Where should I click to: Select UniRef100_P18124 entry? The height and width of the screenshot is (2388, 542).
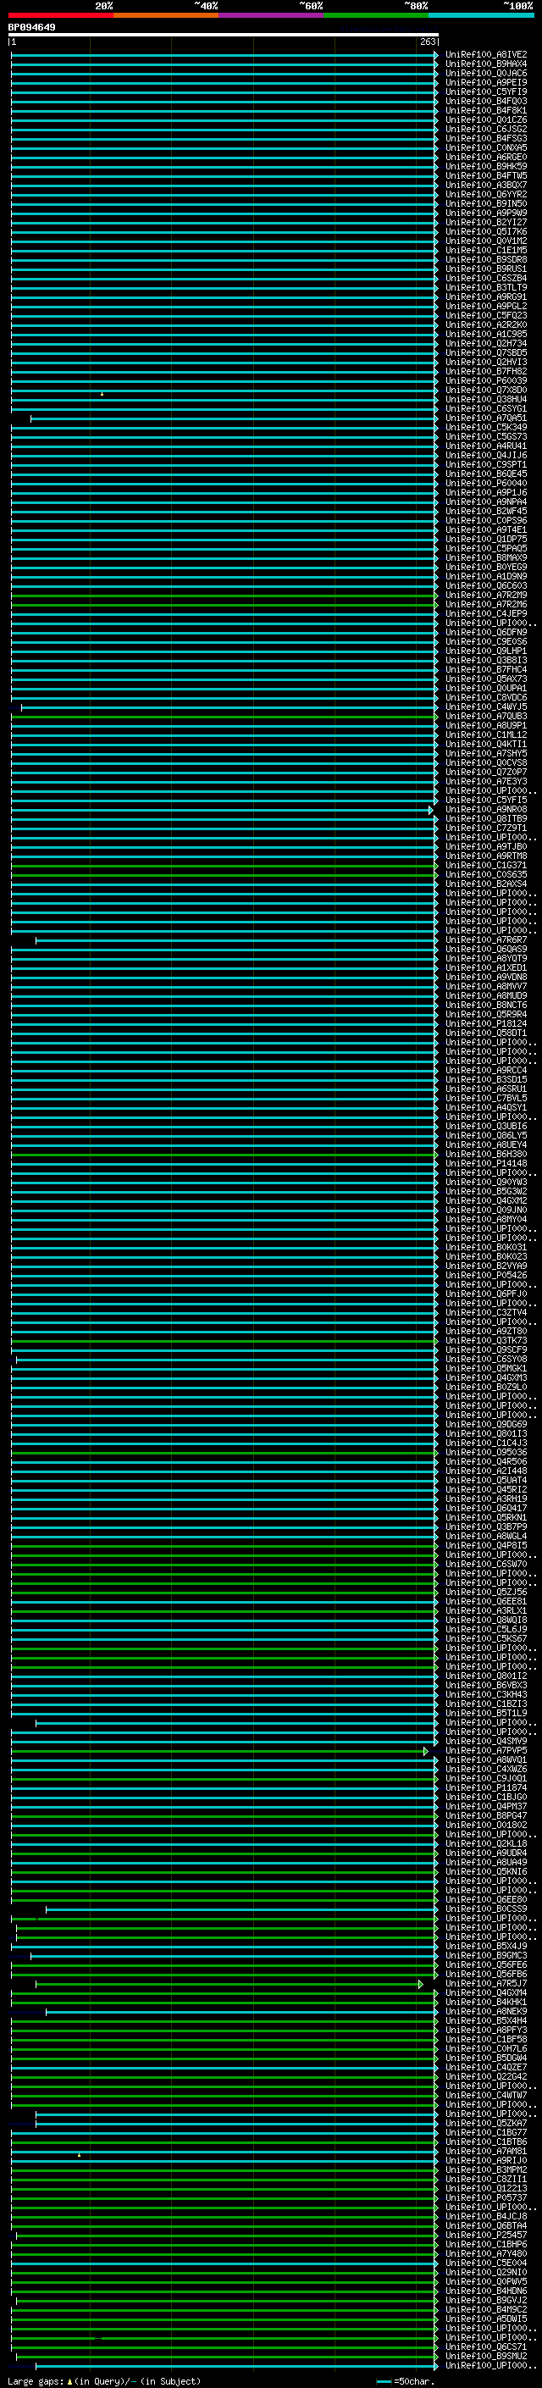click(x=485, y=1024)
